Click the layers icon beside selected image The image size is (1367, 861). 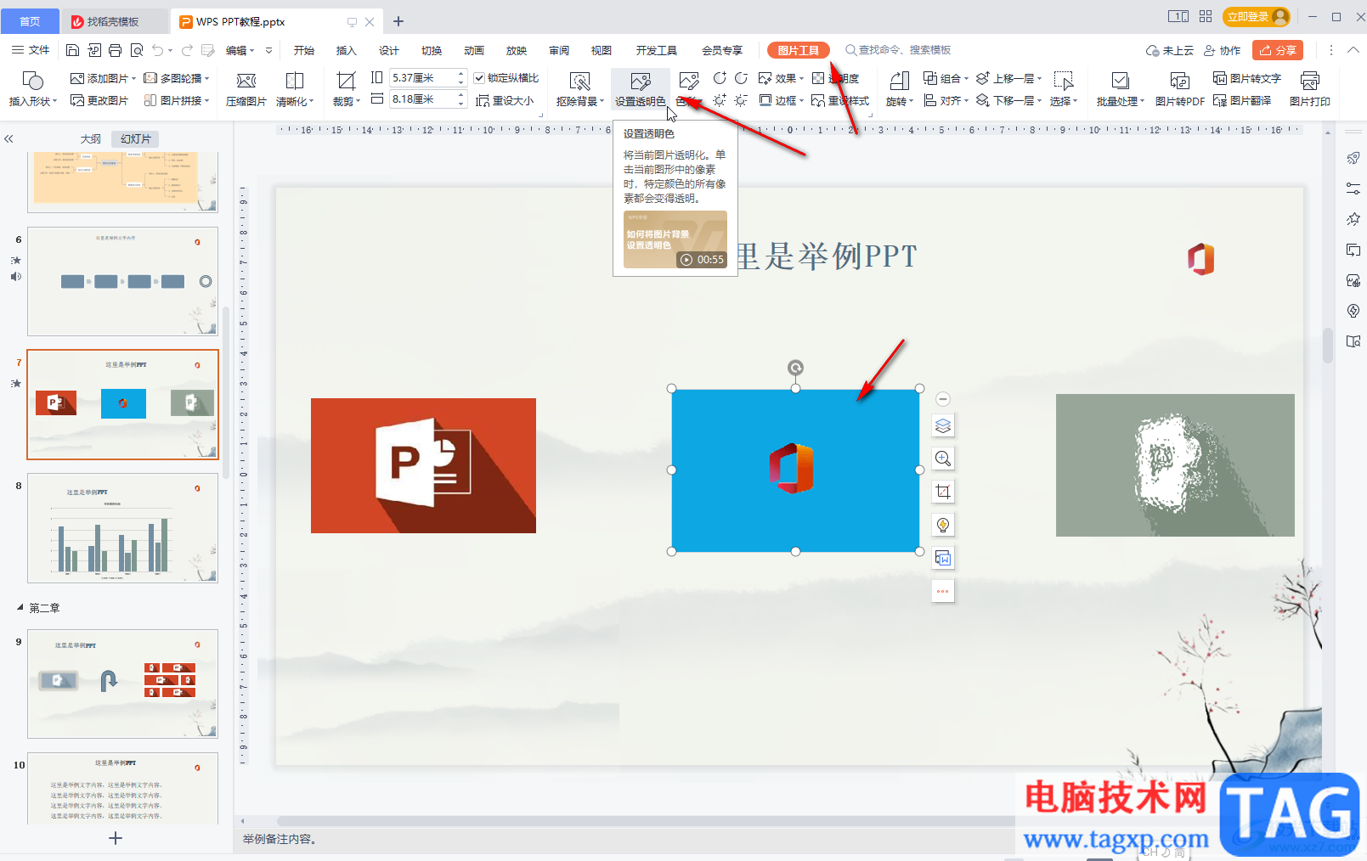pos(943,425)
